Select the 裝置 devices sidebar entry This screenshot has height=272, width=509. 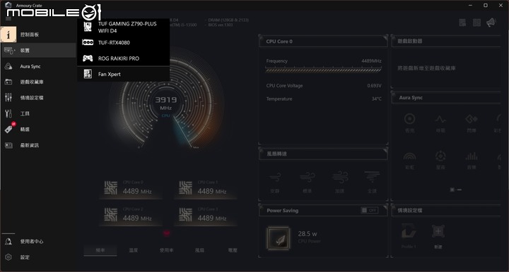click(38, 51)
